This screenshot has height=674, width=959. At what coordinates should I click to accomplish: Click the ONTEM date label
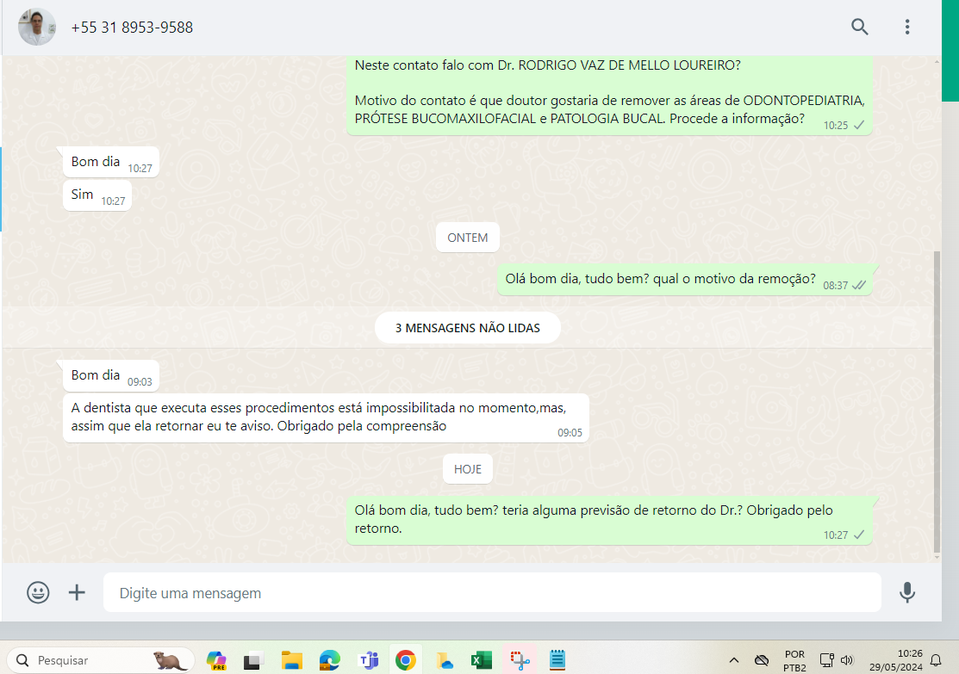click(467, 238)
